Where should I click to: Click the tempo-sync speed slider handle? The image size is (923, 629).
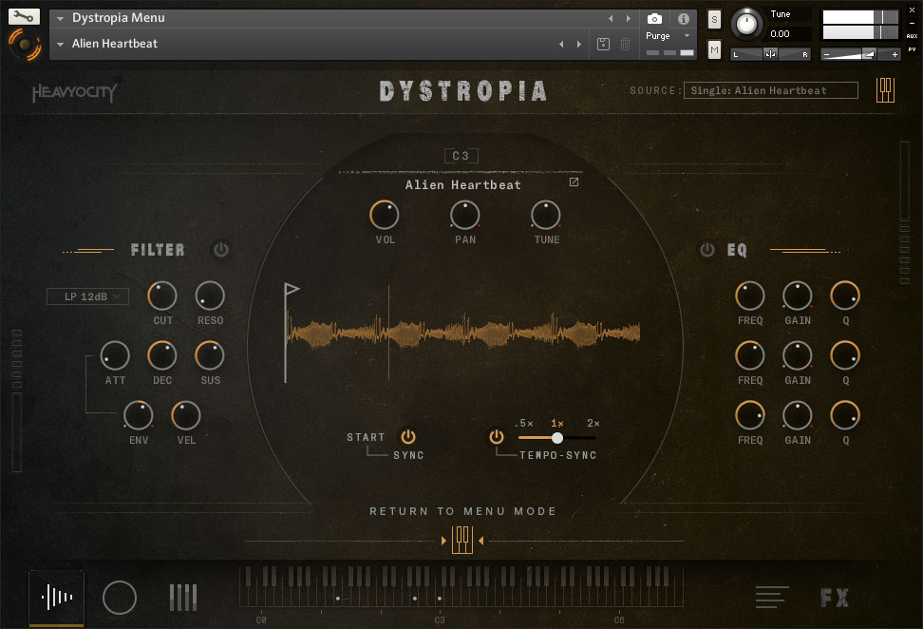pyautogui.click(x=557, y=438)
